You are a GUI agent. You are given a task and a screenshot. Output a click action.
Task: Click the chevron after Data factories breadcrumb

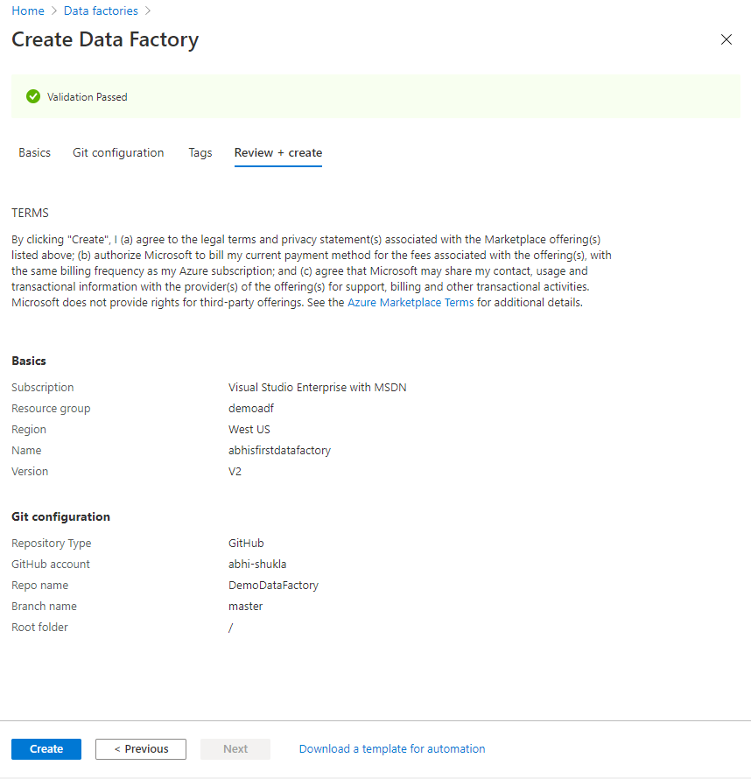[147, 11]
